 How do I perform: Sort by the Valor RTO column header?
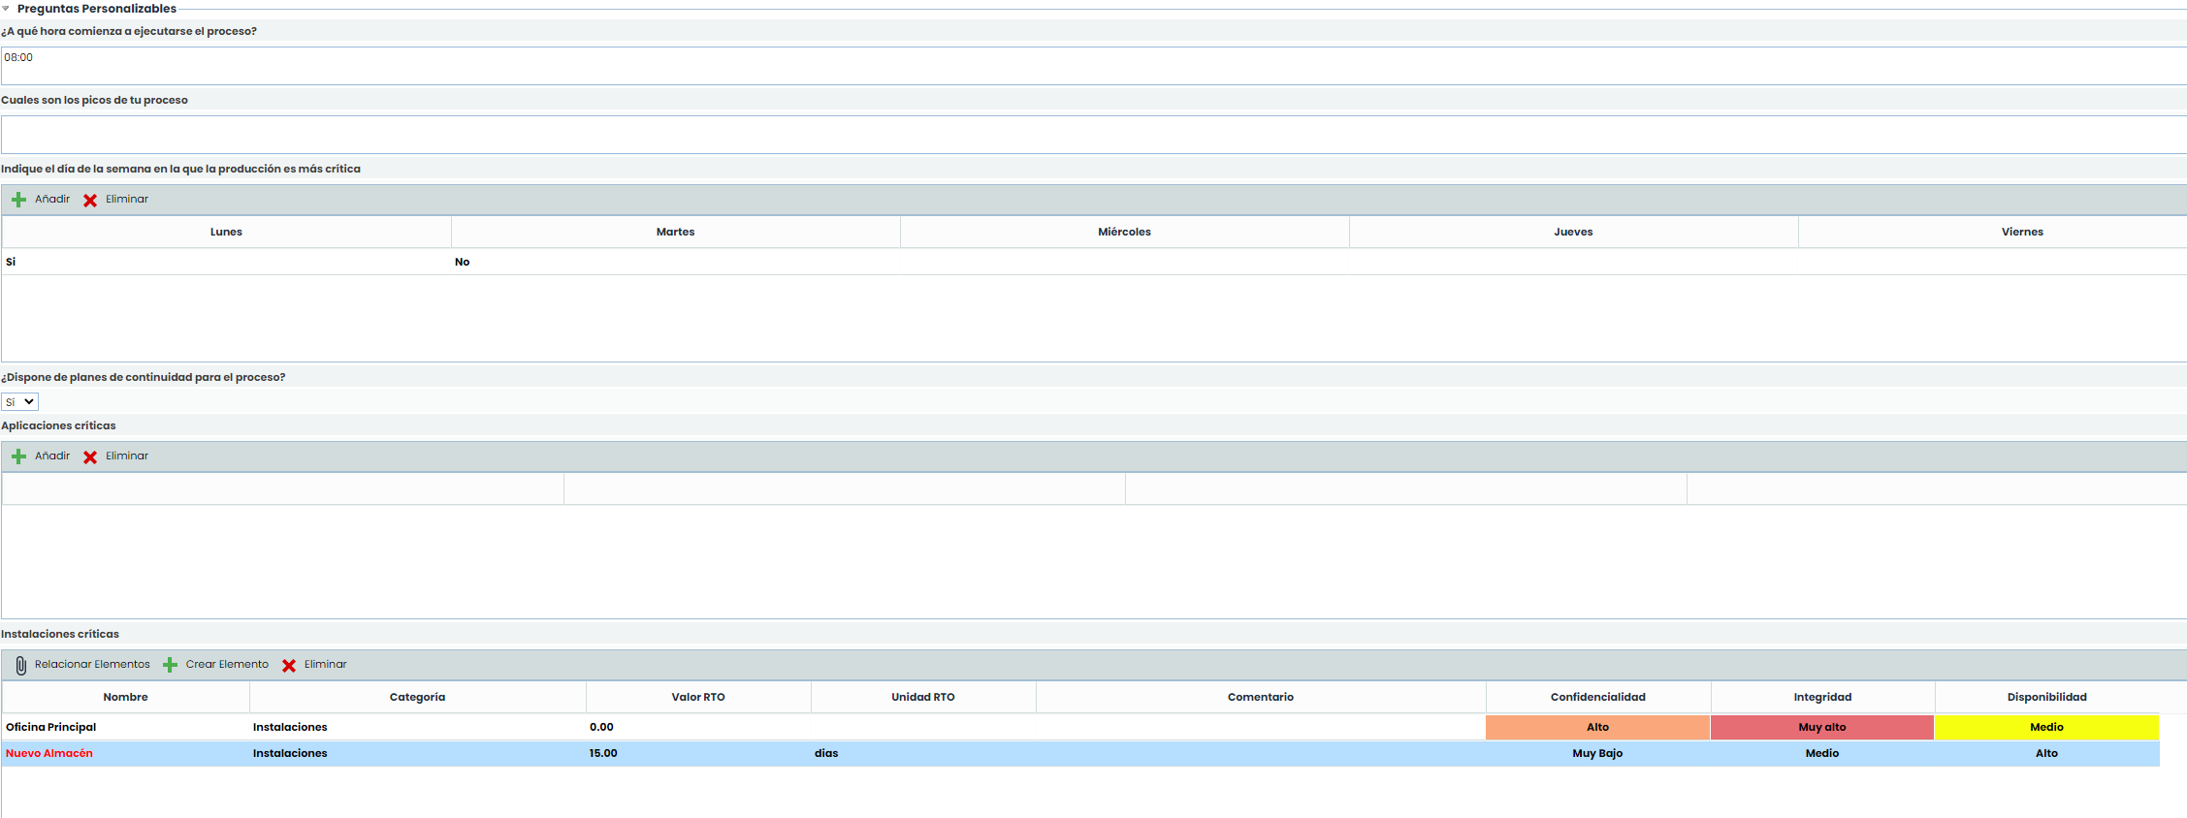pyautogui.click(x=697, y=698)
